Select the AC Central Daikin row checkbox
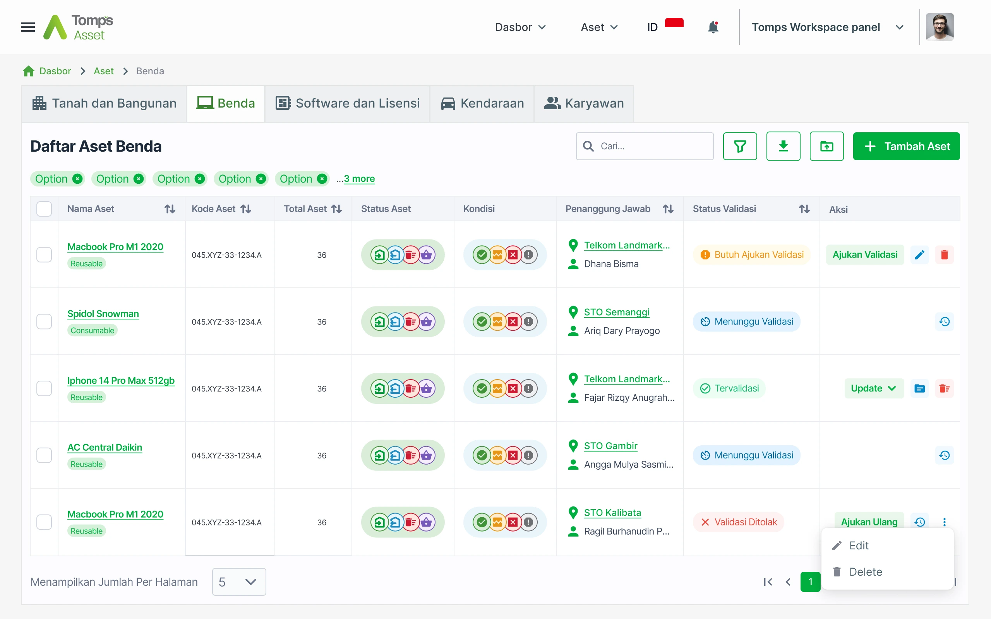 (x=44, y=455)
